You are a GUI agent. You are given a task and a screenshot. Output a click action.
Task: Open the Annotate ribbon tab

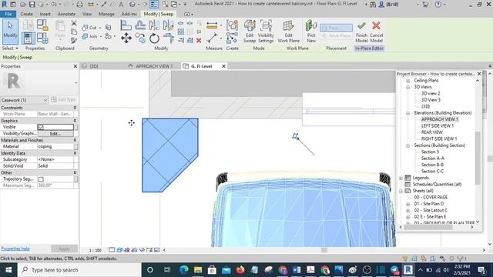(66, 14)
